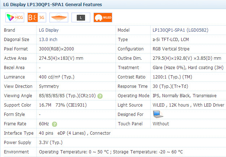Click the 60Hz frame rate value
This screenshot has height=157, width=226.
point(44,124)
